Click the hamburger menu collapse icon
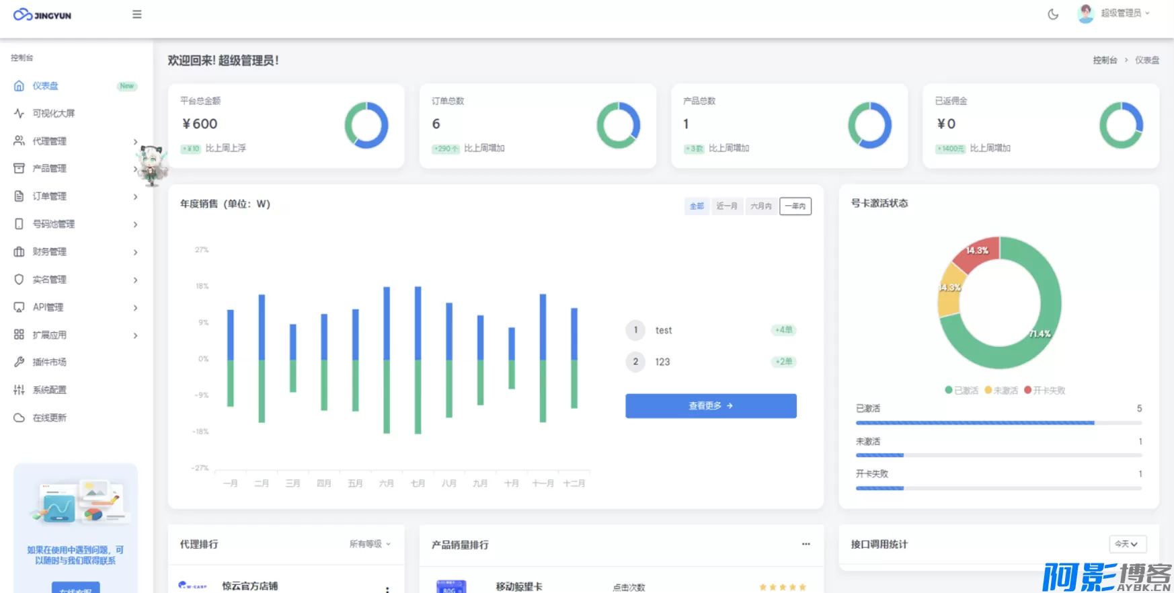 (137, 14)
